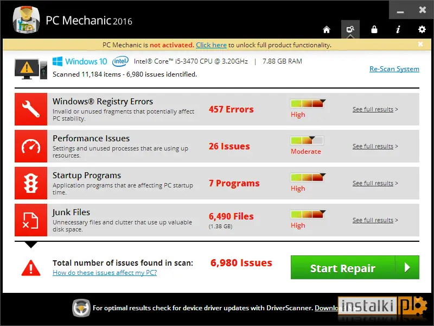Click the '6,980 Issues' total text
The height and width of the screenshot is (326, 434).
point(241,262)
